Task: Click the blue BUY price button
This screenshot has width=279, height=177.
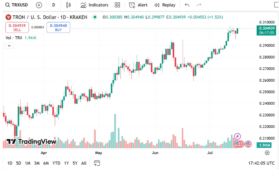Action: point(58,27)
